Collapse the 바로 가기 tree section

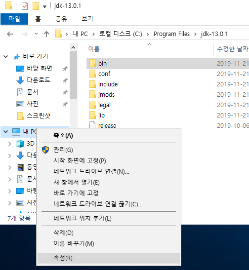point(6,56)
